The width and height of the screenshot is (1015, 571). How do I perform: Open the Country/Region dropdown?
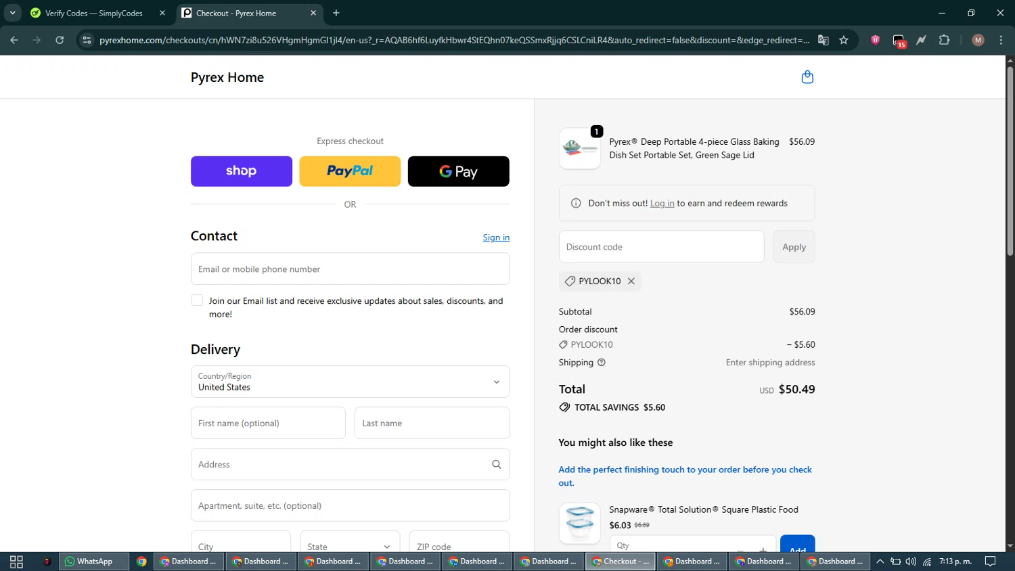click(x=350, y=382)
